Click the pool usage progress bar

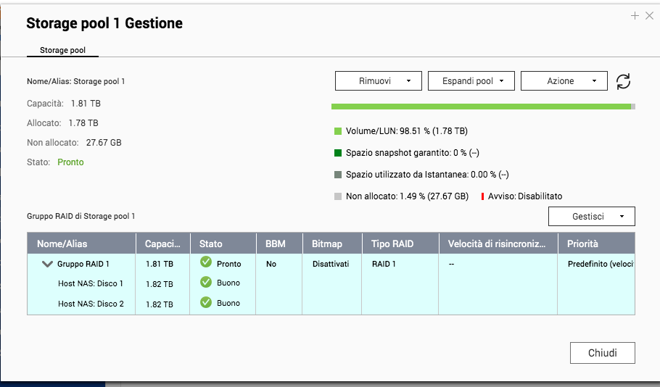(482, 107)
